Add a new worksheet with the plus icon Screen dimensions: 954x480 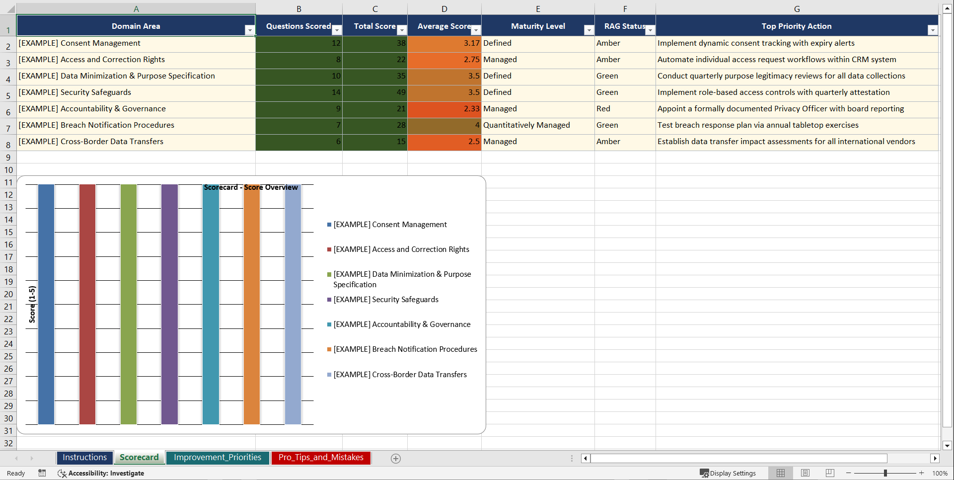[x=396, y=458]
